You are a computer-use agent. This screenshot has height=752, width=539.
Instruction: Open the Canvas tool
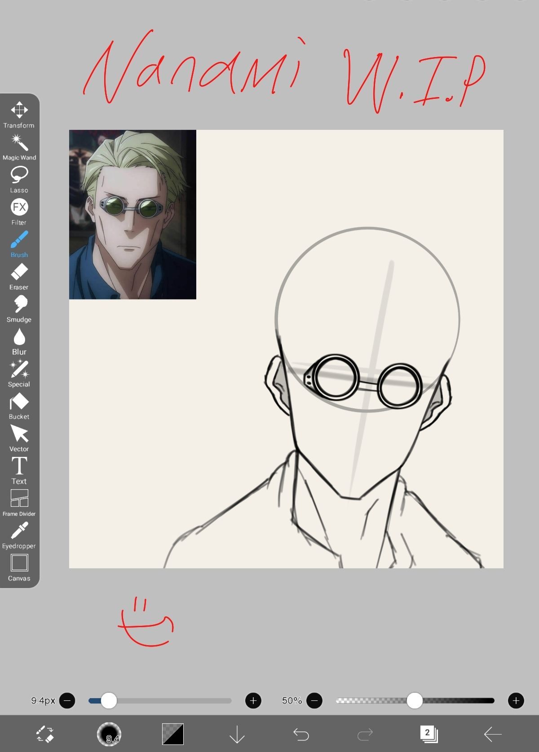click(19, 567)
